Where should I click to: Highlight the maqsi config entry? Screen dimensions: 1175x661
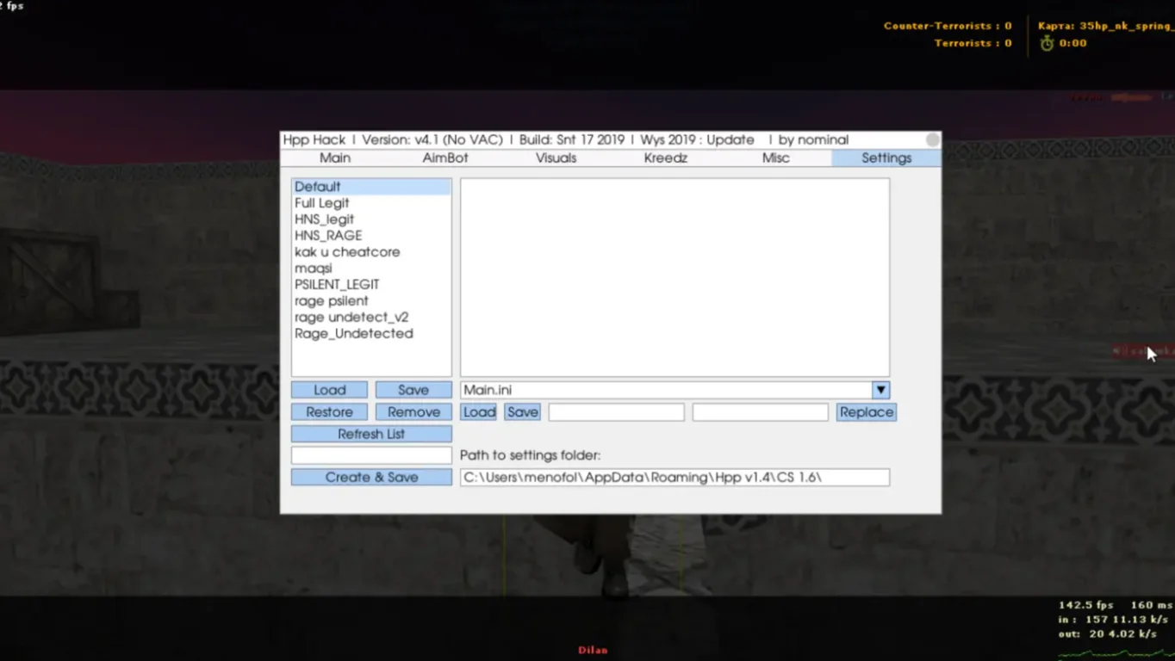[x=314, y=269]
